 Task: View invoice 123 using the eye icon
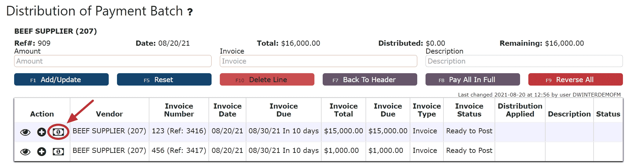(x=25, y=132)
